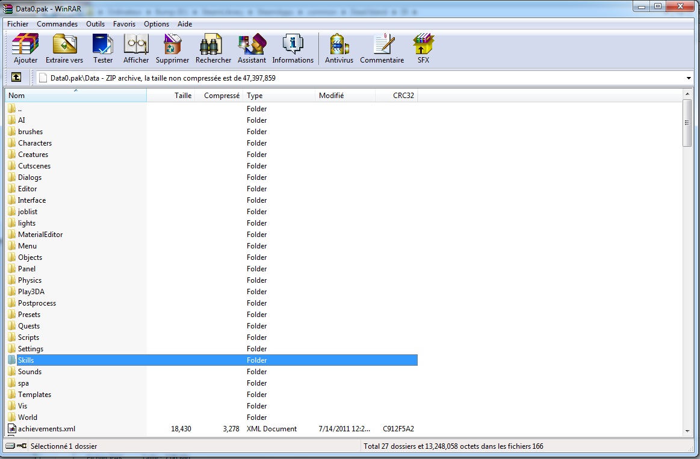700x459 pixels.
Task: Click the Physics folder icon
Action: tap(11, 280)
